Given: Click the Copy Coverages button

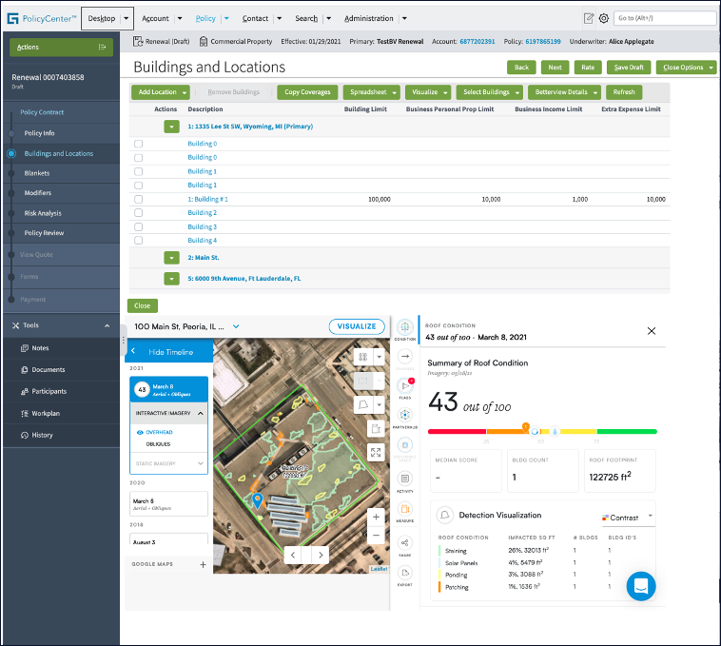Looking at the screenshot, I should coord(307,92).
